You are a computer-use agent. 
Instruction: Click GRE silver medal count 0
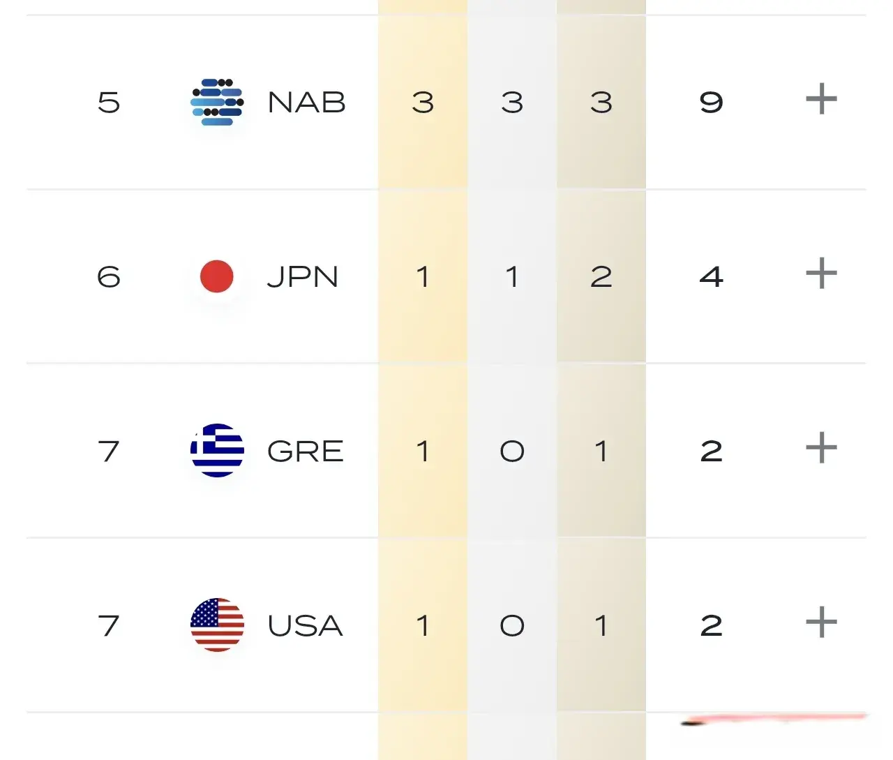512,452
